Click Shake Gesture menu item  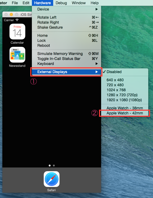coord(67,27)
